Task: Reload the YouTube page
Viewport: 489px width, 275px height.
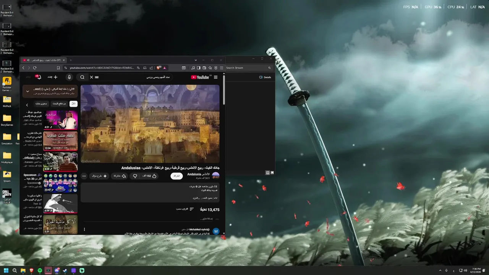Action: [x=34, y=68]
